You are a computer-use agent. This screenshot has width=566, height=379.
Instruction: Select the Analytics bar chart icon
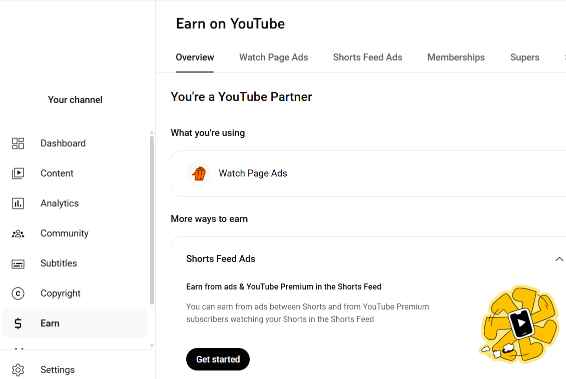[18, 203]
